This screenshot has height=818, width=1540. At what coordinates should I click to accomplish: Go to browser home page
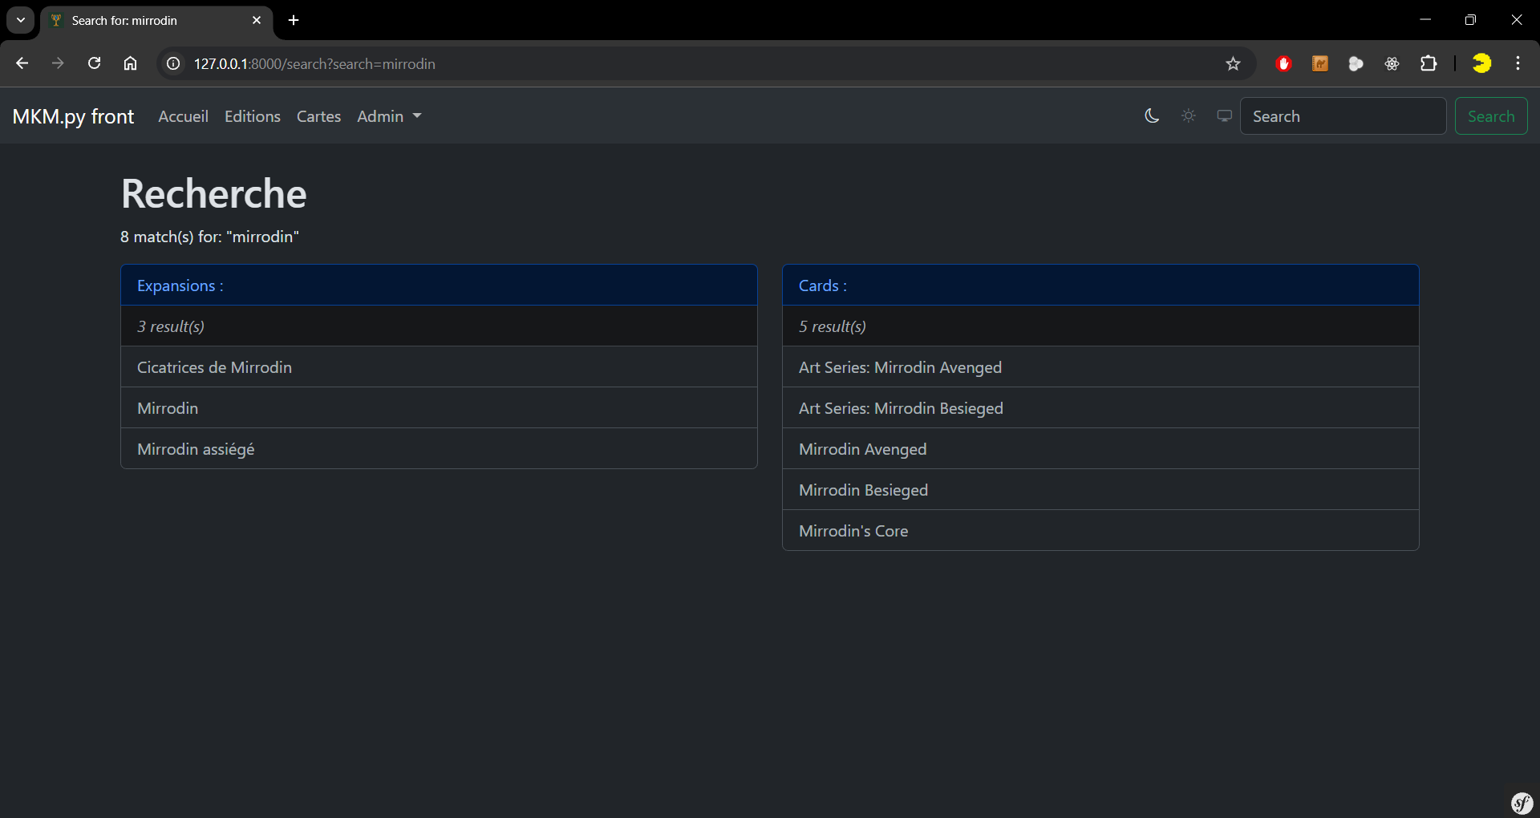130,63
